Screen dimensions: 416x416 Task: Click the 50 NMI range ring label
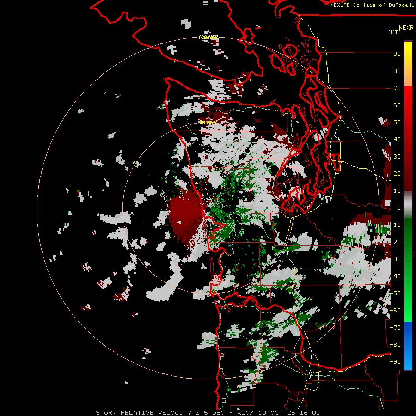[208, 122]
